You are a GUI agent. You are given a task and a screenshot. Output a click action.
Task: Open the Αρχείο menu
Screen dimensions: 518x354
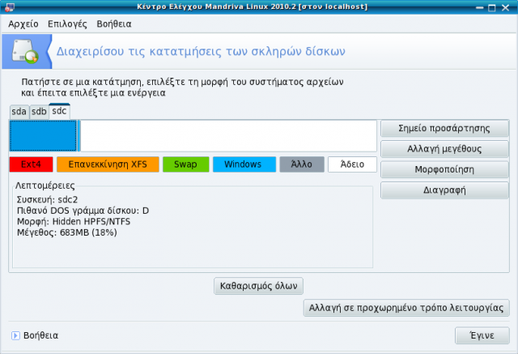[23, 23]
